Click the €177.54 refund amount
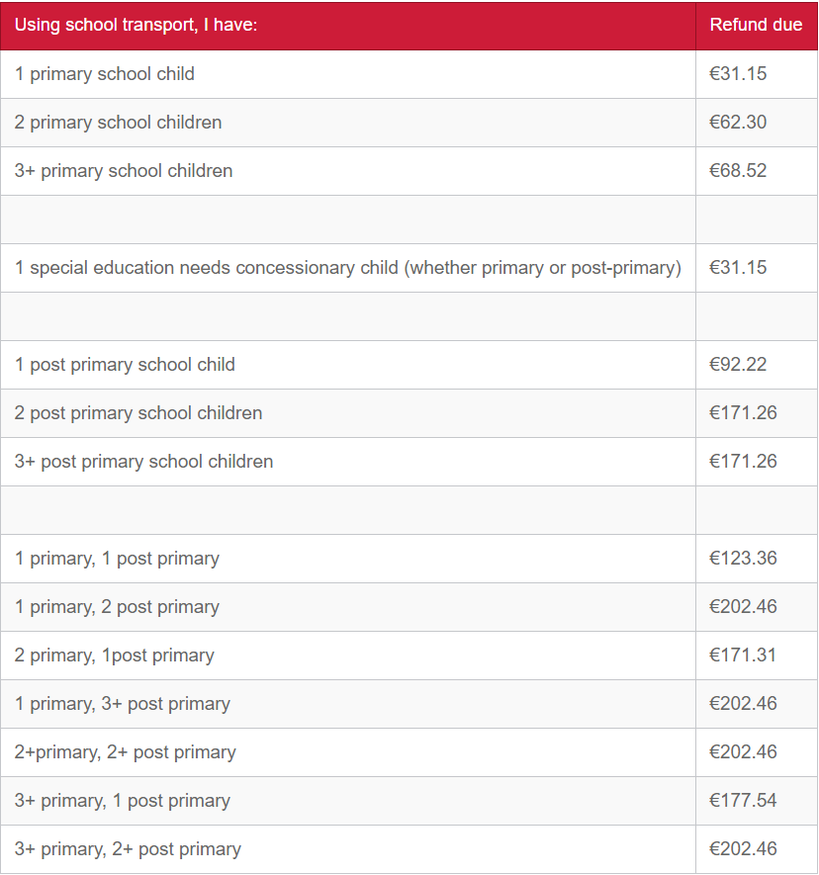Viewport: 819px width, 875px height. point(743,800)
